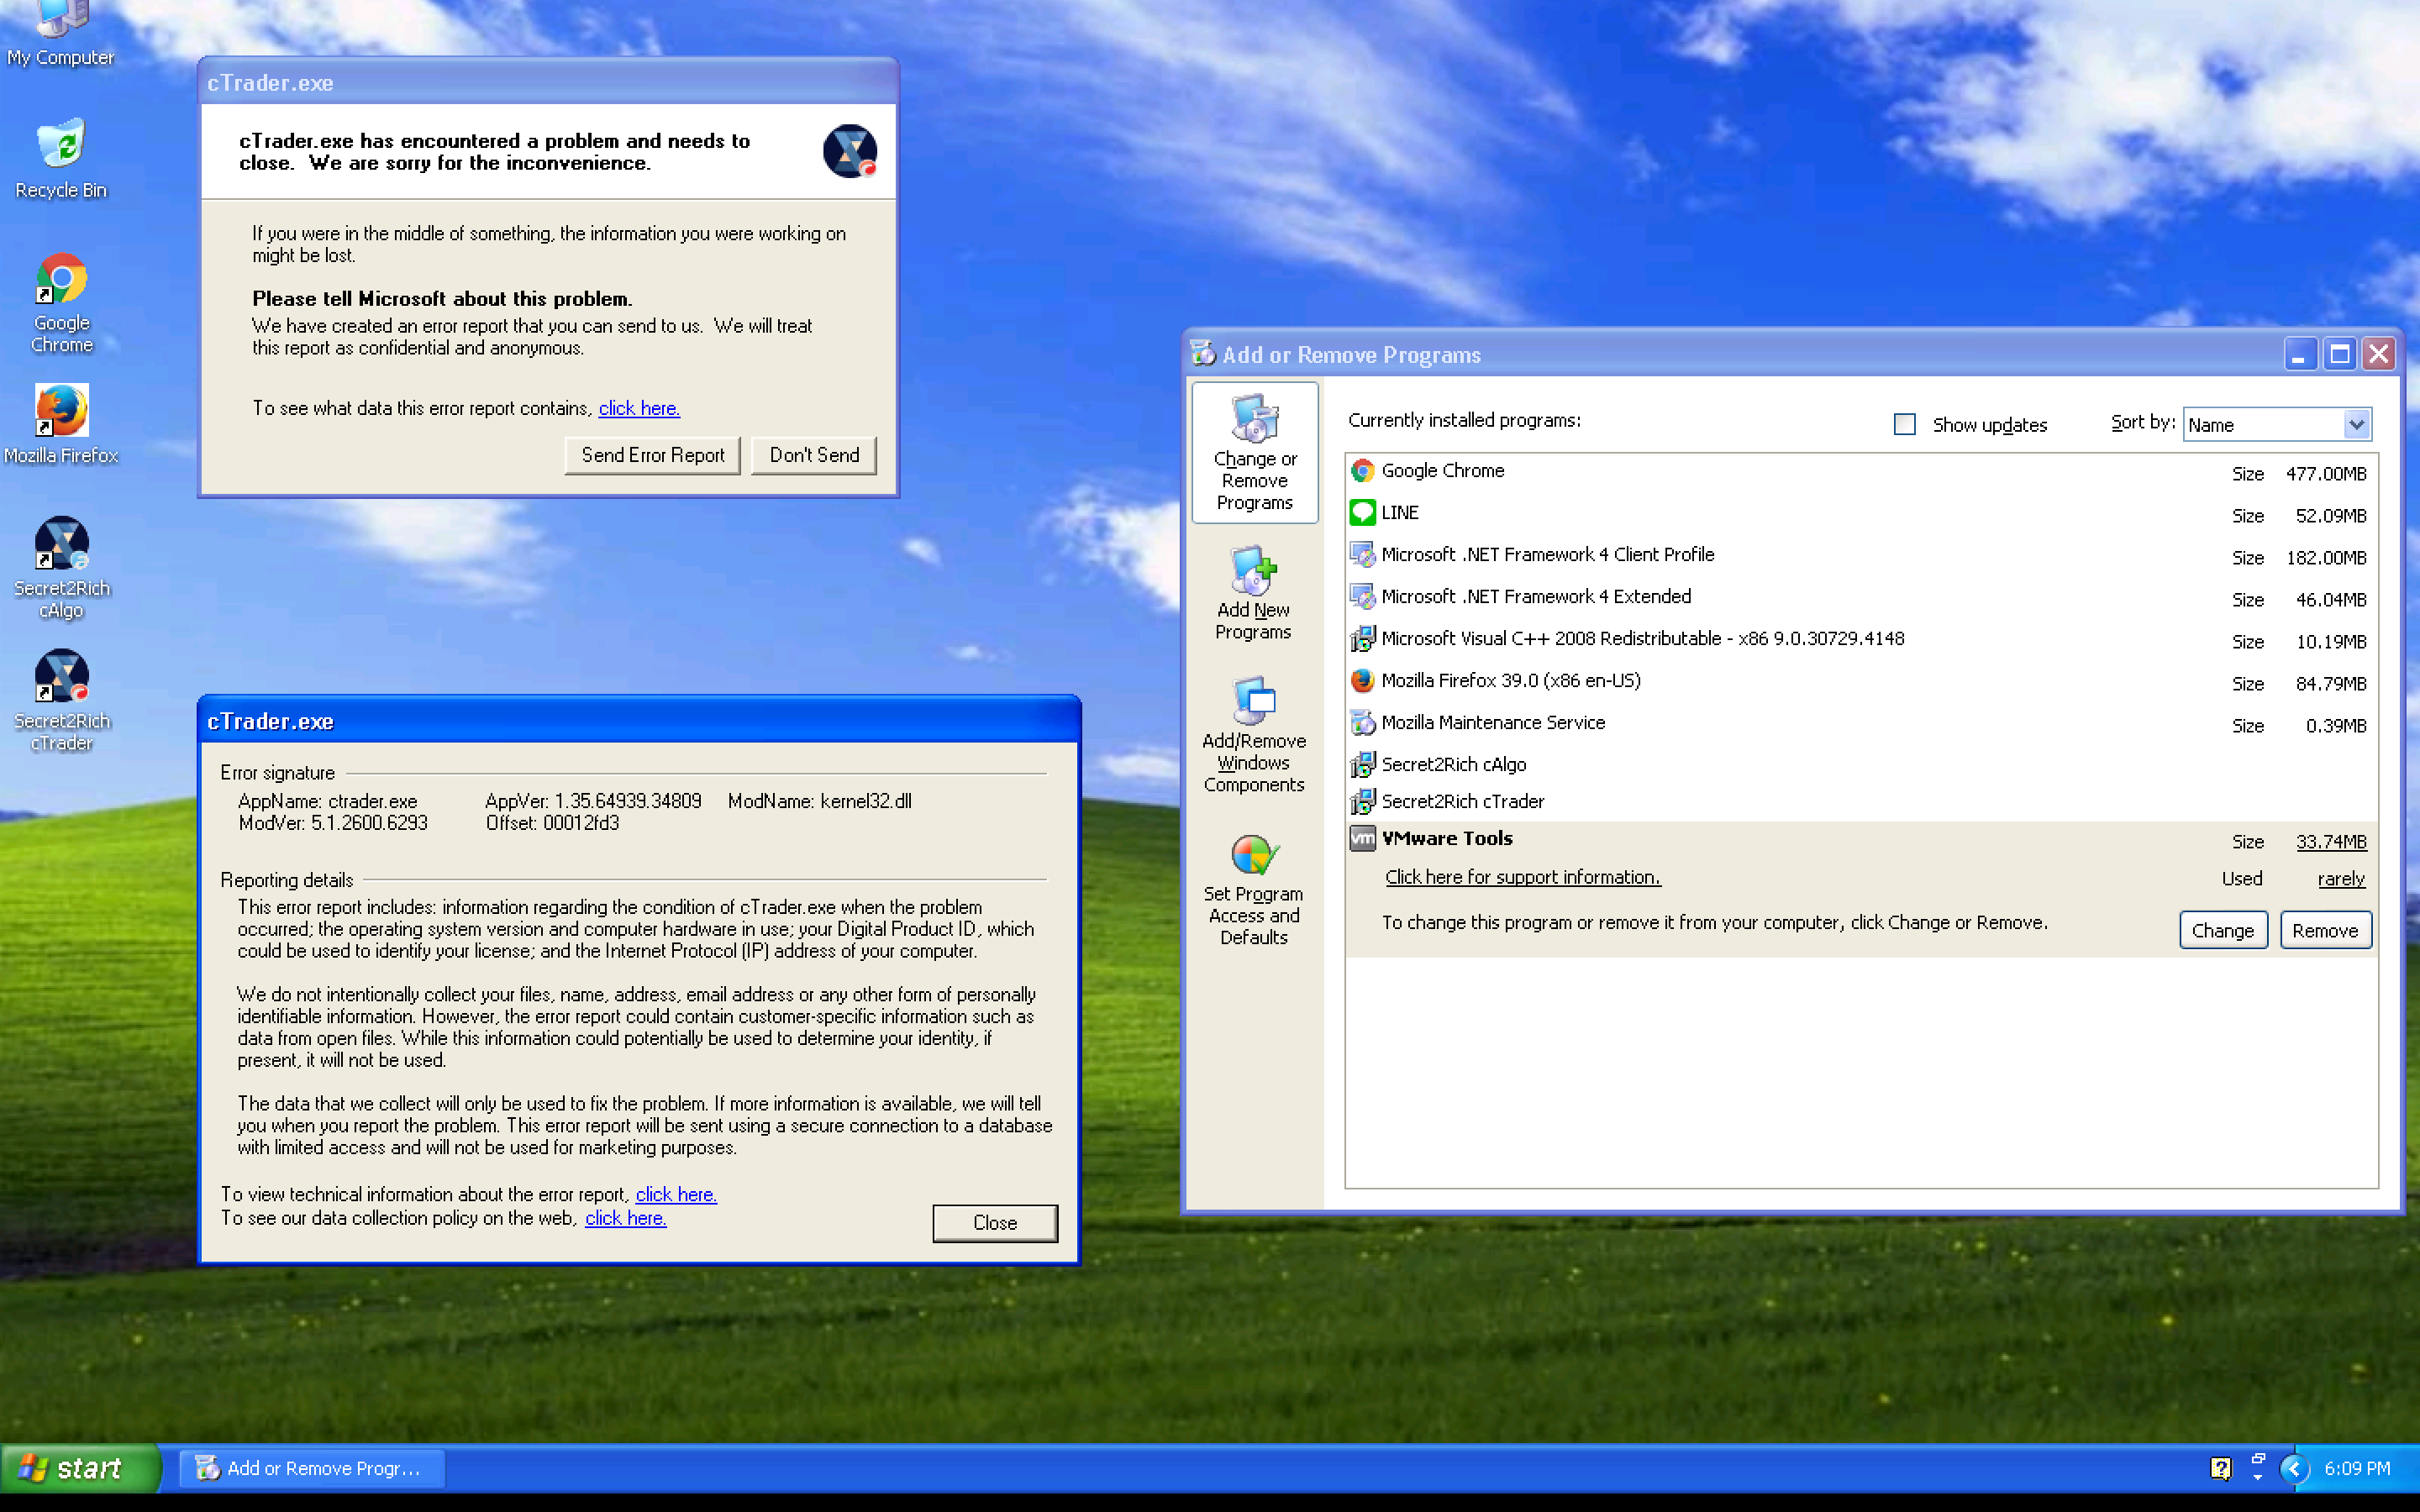Click Secret2Rich cTrader list icon
The height and width of the screenshot is (1512, 2420).
[1362, 802]
